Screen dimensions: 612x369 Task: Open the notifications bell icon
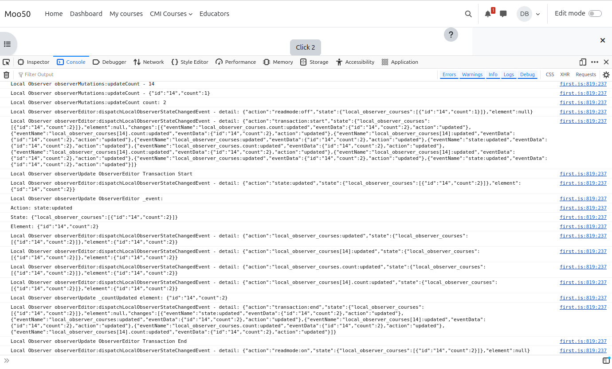pyautogui.click(x=488, y=14)
